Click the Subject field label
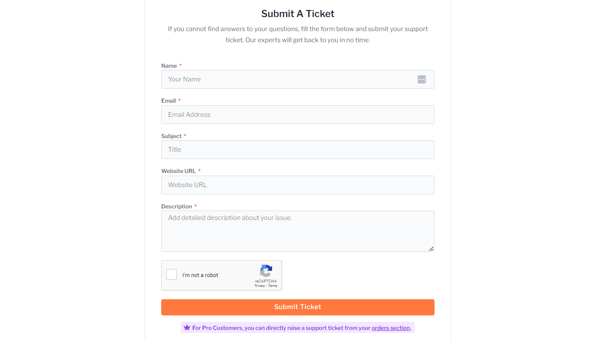This screenshot has width=597, height=341. 171,136
